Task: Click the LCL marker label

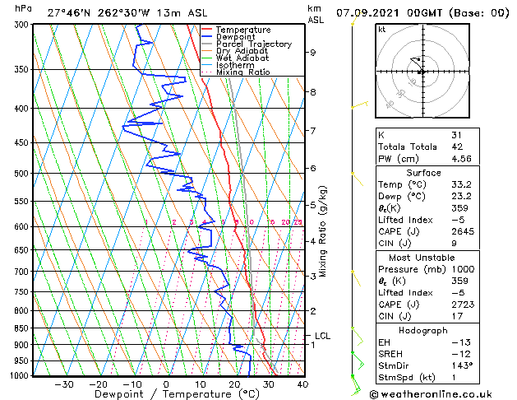Action: [322, 336]
